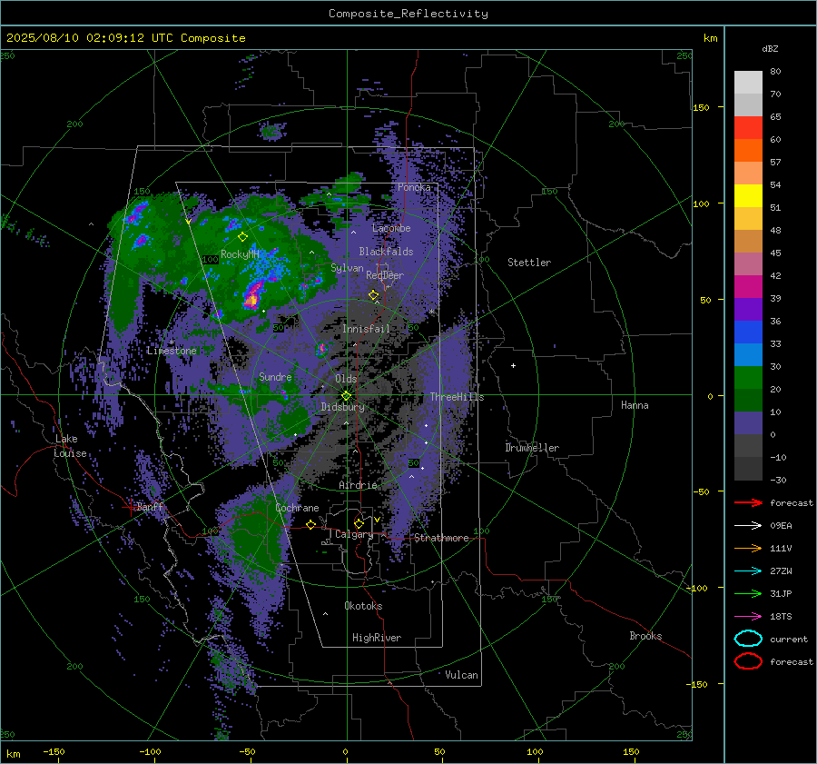Image resolution: width=817 pixels, height=764 pixels.
Task: Click the Okotoks town label
Action: [x=363, y=606]
